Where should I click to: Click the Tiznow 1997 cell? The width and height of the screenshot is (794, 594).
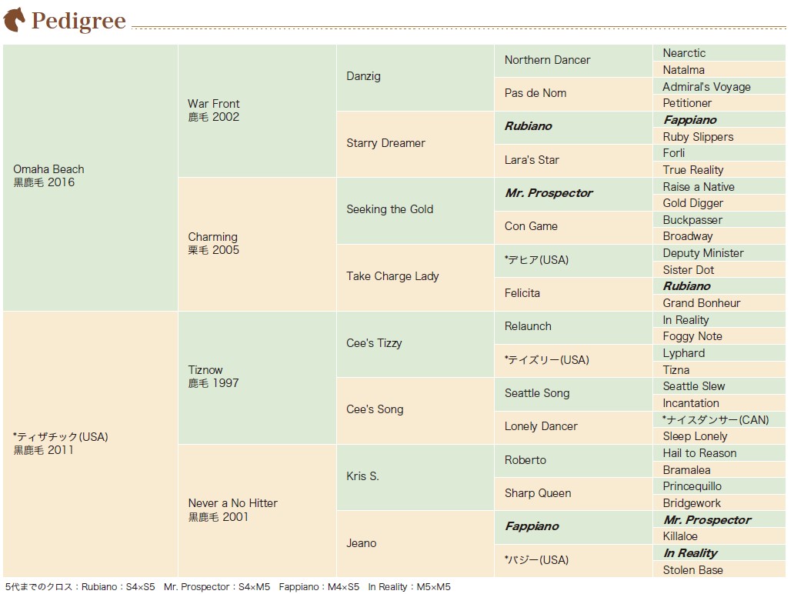pyautogui.click(x=257, y=377)
